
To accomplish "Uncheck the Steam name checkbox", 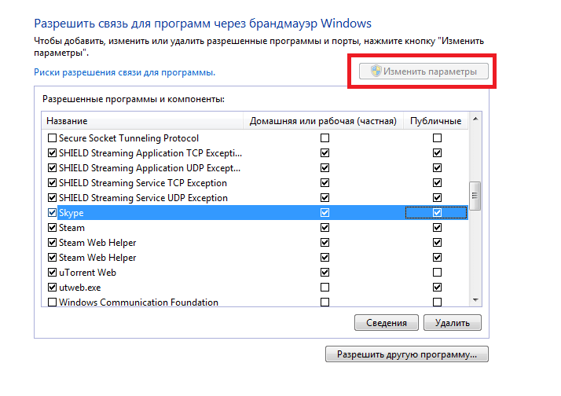I will pos(52,228).
